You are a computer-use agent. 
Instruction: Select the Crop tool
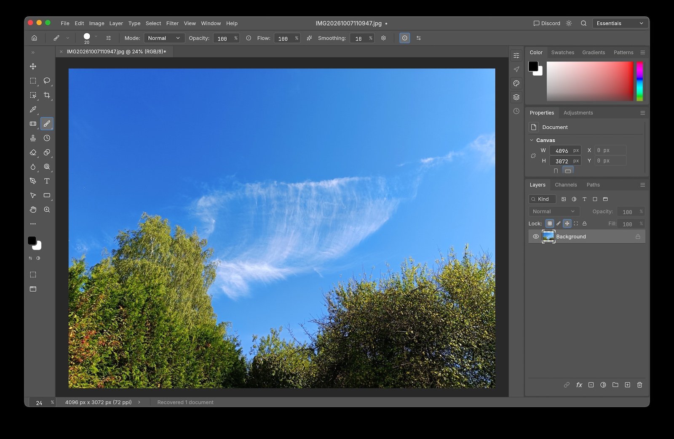tap(47, 95)
